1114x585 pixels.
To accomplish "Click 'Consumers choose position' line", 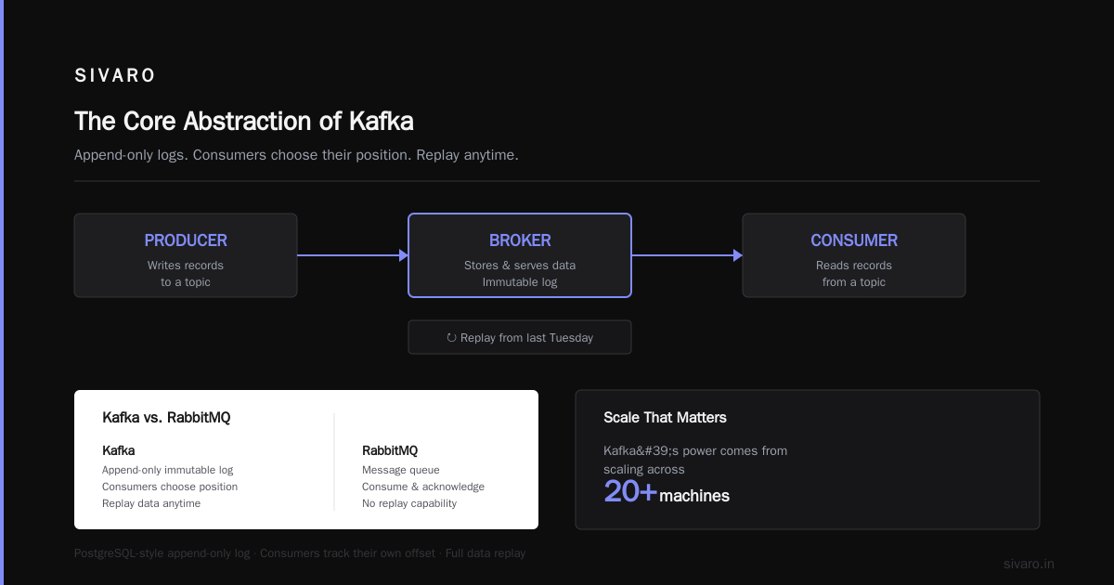I will (x=170, y=487).
